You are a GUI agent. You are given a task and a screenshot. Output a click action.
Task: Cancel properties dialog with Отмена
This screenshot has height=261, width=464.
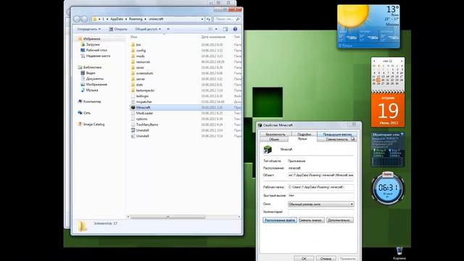click(326, 259)
